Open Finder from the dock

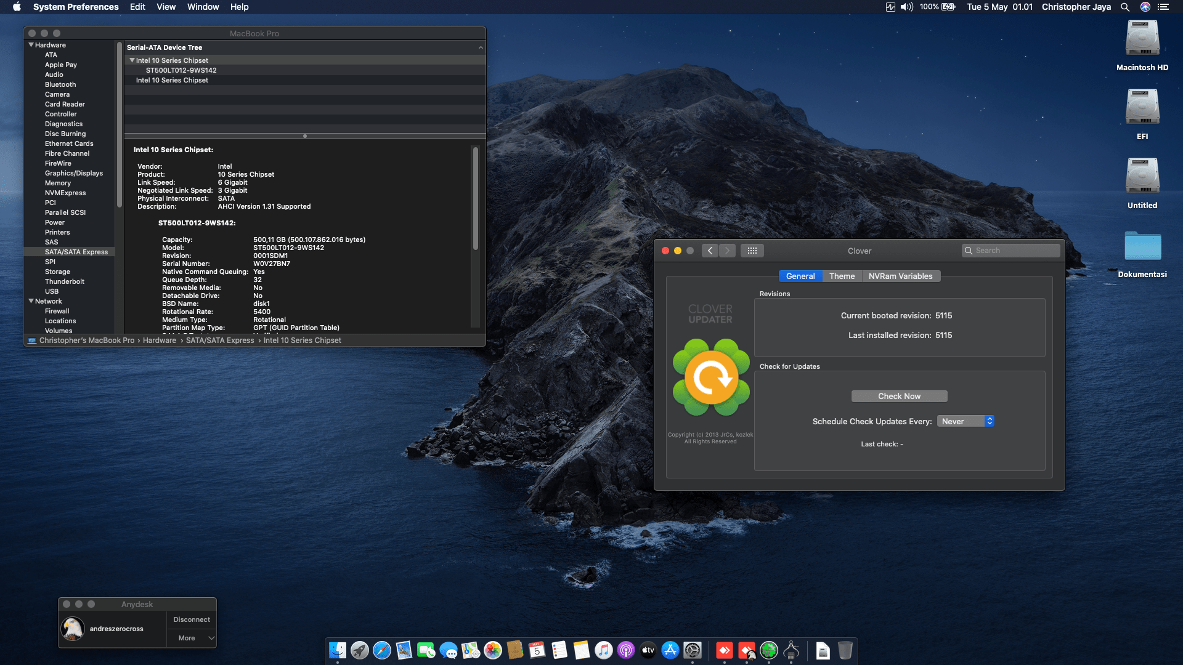[x=338, y=650]
